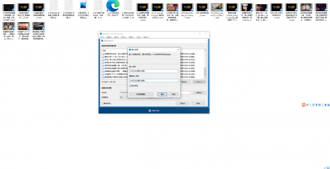Click the 确定 button in the password dialog
The height and width of the screenshot is (169, 330).
(162, 94)
